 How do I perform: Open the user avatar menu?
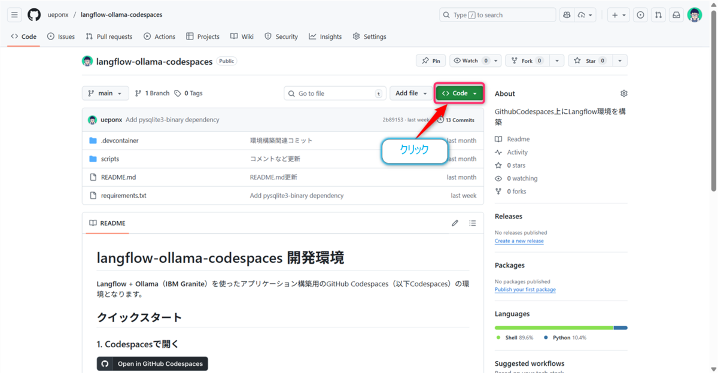pyautogui.click(x=694, y=15)
